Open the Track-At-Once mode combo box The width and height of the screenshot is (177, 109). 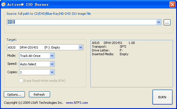click(37, 56)
